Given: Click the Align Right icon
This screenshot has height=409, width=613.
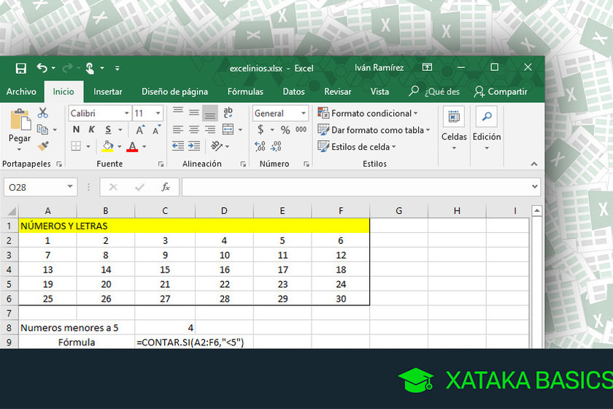Looking at the screenshot, I should pos(210,129).
